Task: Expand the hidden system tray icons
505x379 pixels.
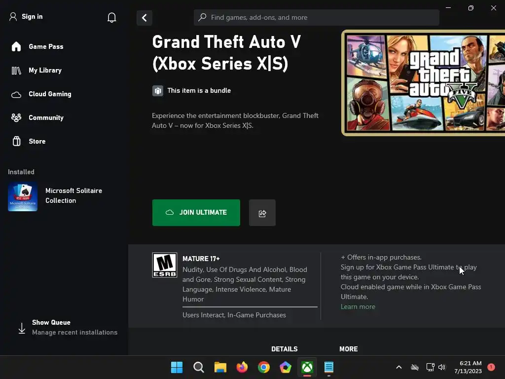Action: (398, 367)
